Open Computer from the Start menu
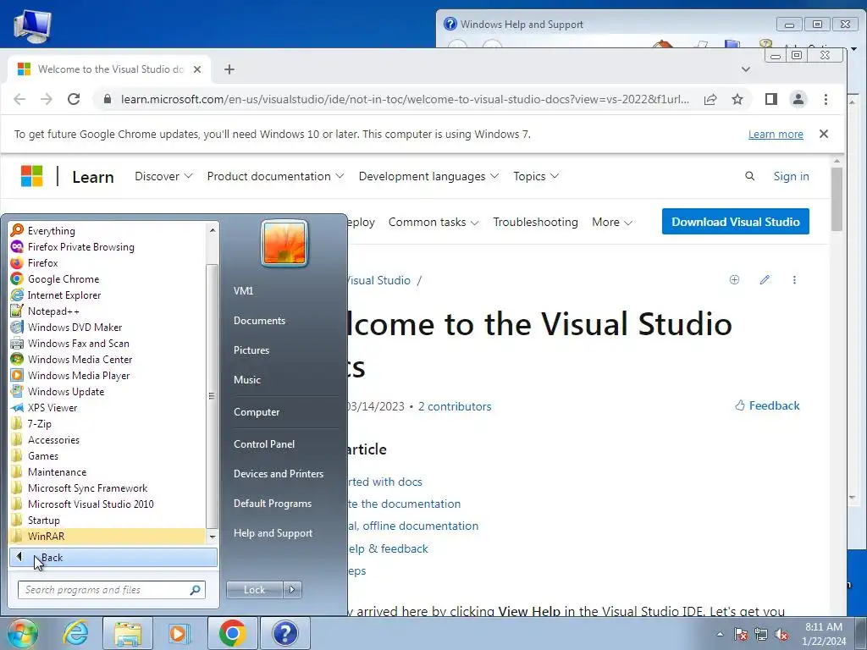The width and height of the screenshot is (867, 650). (x=257, y=412)
